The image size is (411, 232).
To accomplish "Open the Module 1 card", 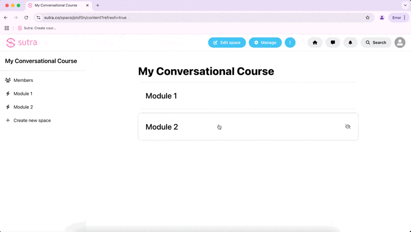I will 248,96.
